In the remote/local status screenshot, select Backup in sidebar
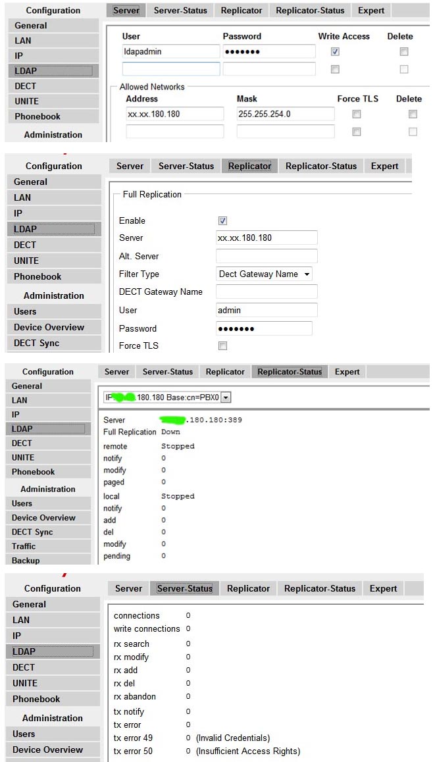 coord(48,560)
